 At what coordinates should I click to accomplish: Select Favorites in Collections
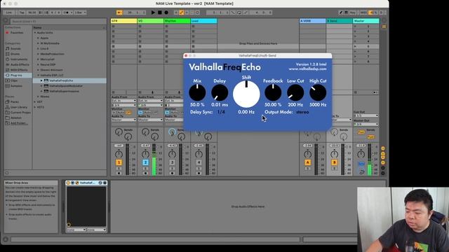[x=17, y=33]
